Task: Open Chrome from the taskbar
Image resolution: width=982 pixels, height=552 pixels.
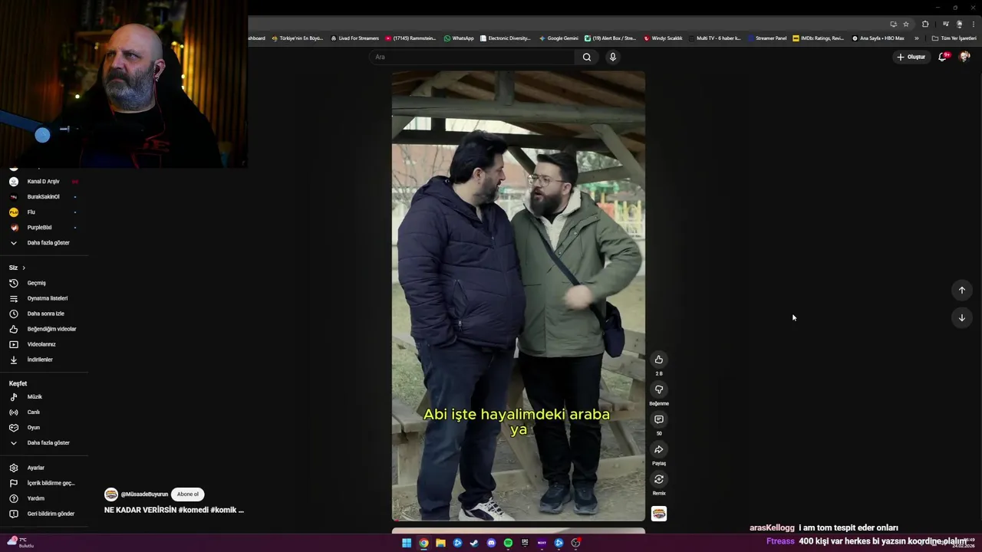Action: [x=423, y=543]
